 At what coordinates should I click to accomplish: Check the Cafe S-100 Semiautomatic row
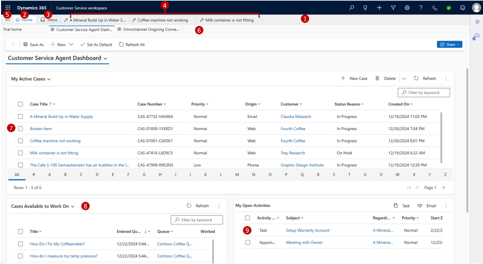tap(20, 165)
